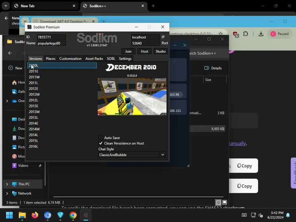Click the December 2010 preview thumbnail
The height and width of the screenshot is (222, 296).
pos(132,97)
